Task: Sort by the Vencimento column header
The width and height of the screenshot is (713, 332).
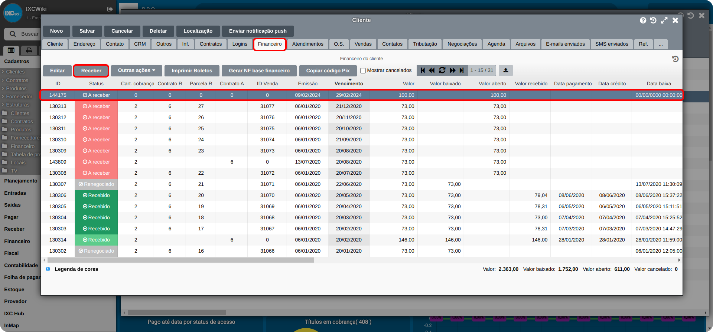Action: (349, 83)
